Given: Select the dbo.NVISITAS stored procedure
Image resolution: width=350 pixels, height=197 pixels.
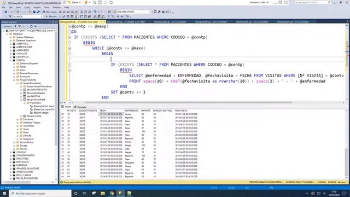Looking at the screenshot, I should click(33, 96).
